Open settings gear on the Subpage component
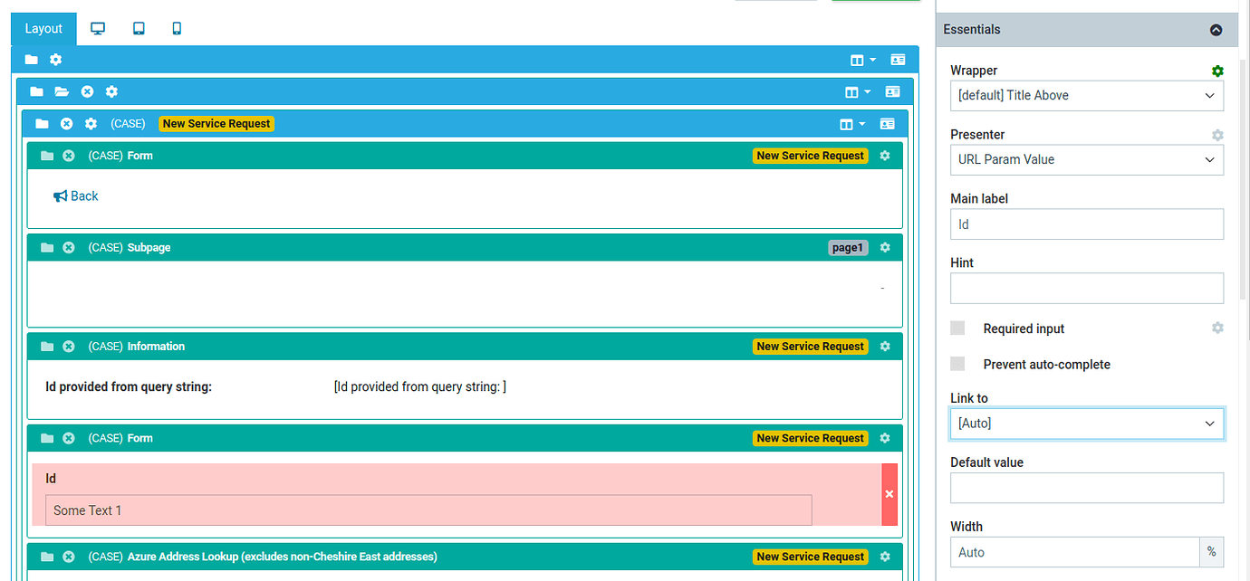 pos(885,246)
